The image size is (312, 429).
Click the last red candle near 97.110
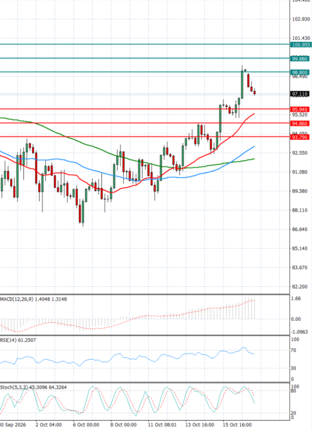[254, 93]
